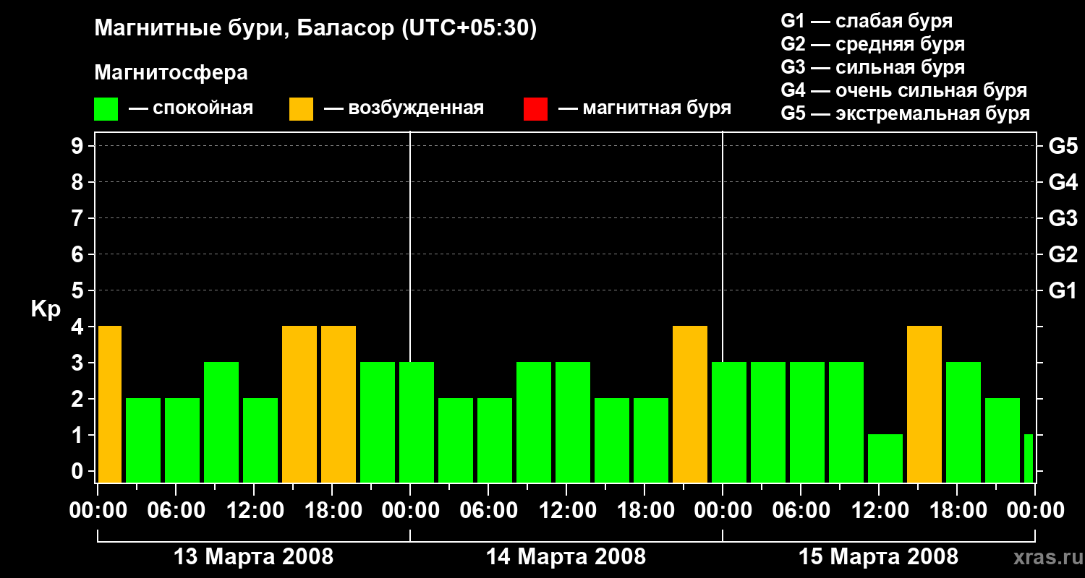Click the '14 Марта 2008' date label
The width and height of the screenshot is (1085, 578).
pos(566,557)
